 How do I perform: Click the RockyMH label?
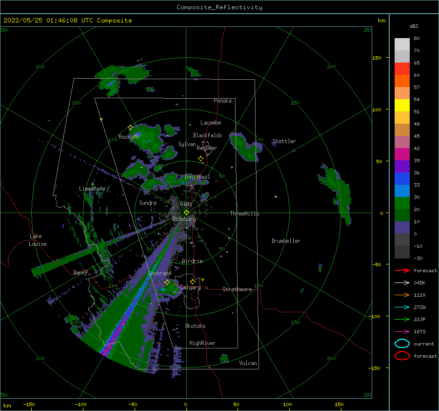coord(129,137)
